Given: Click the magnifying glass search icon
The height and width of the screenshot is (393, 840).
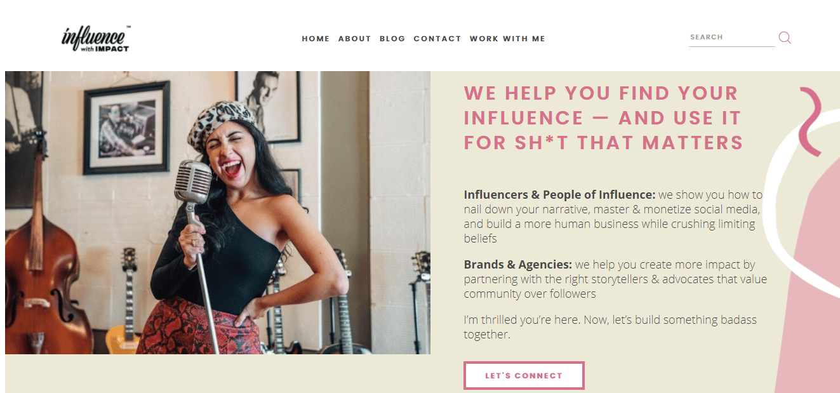Looking at the screenshot, I should (x=785, y=37).
